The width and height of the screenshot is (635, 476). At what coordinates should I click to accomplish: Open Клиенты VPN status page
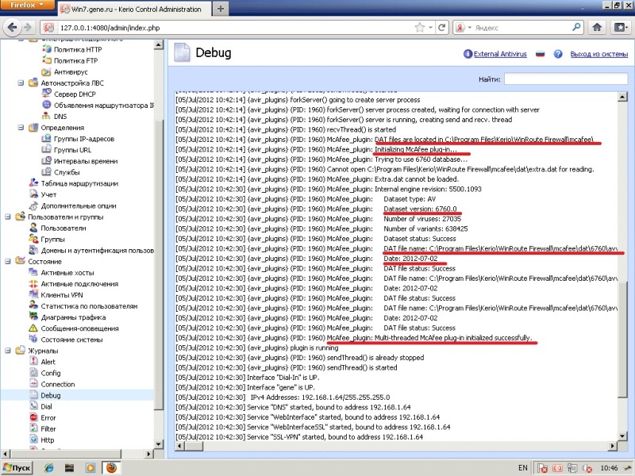[65, 295]
